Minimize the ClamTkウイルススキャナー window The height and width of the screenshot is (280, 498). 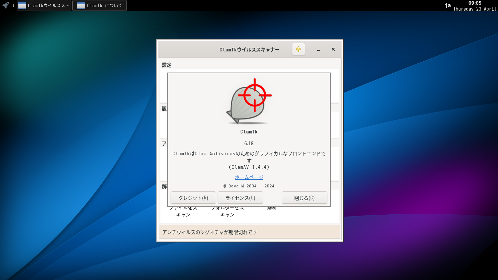coord(318,50)
